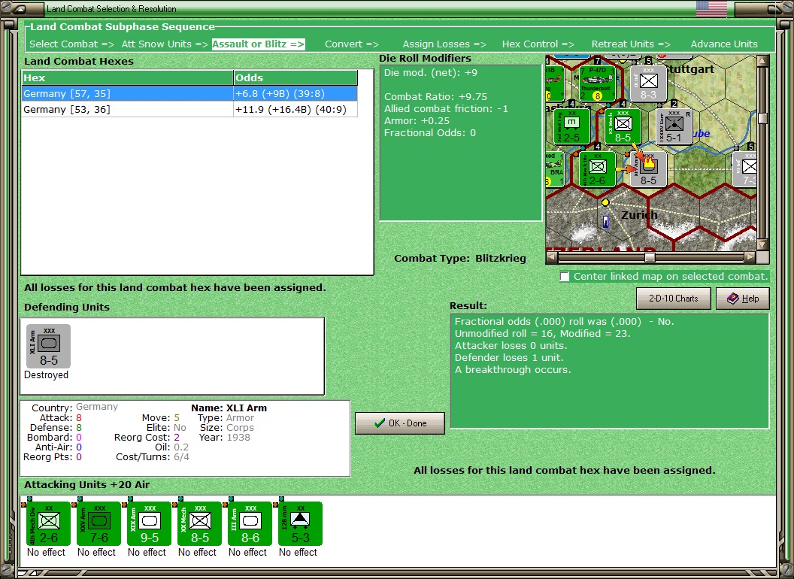
Task: Click the IX Inf 8-3 counter near Stuttgart
Action: pyautogui.click(x=648, y=83)
